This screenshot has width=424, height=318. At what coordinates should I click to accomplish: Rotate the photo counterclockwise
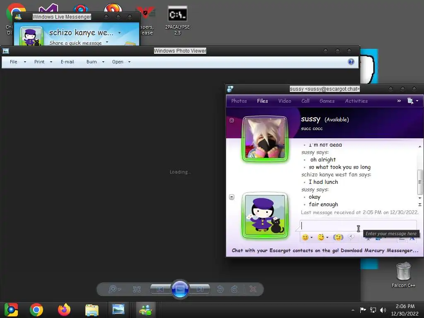point(220,289)
